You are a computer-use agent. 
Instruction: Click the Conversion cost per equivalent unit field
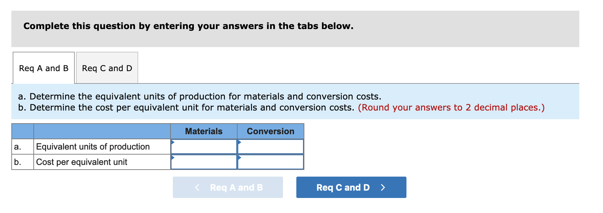[271, 162]
